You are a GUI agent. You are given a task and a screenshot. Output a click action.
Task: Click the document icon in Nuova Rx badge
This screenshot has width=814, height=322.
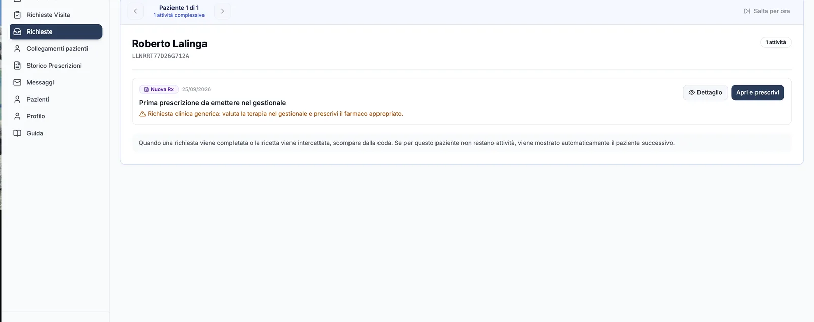(147, 89)
